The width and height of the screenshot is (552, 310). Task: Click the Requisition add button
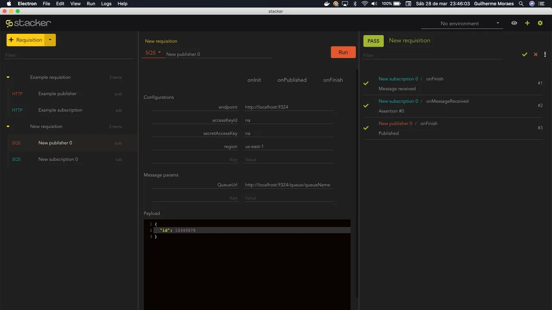pyautogui.click(x=25, y=40)
